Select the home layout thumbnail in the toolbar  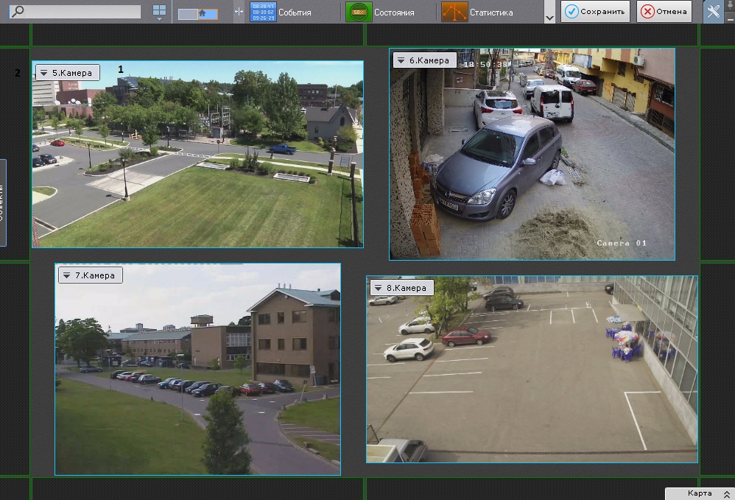(198, 13)
